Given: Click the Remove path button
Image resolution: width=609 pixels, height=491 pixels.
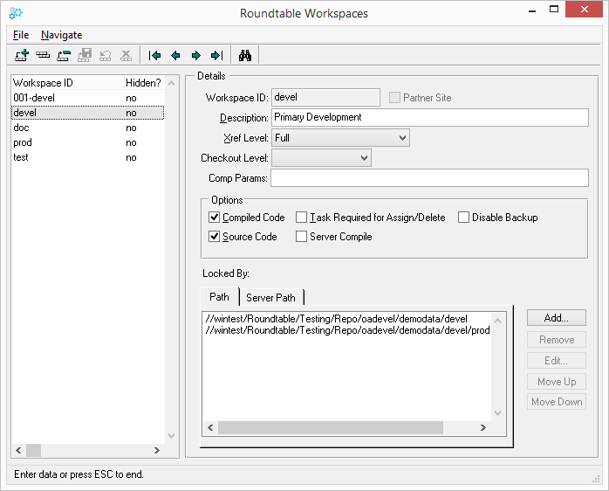Looking at the screenshot, I should coord(556,340).
